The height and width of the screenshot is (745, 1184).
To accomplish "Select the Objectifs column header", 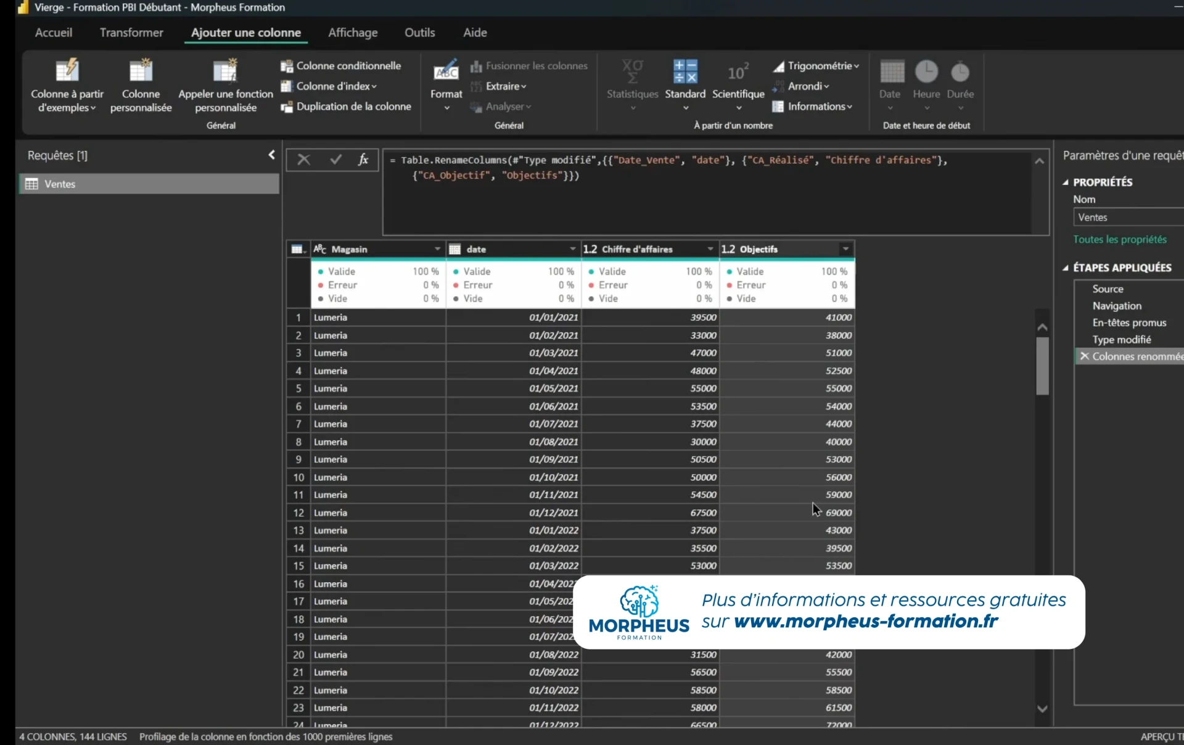I will 787,249.
